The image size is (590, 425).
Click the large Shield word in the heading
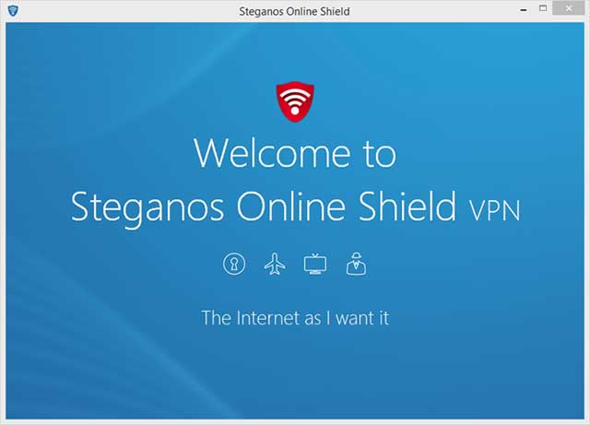pos(407,206)
